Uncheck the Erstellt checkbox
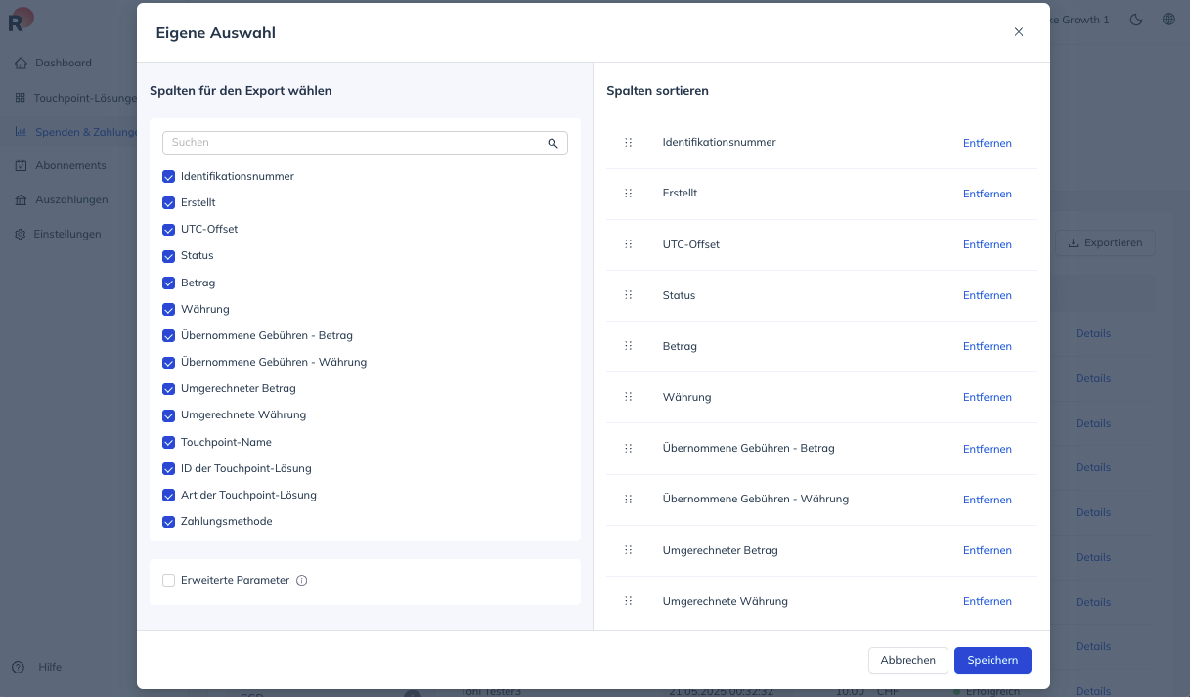The image size is (1190, 697). point(168,203)
